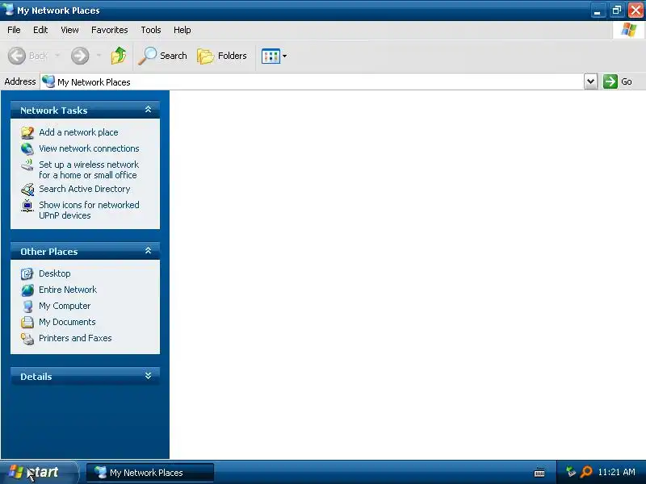This screenshot has height=484, width=646.
Task: Click the UPnP devices icon
Action: [x=27, y=206]
